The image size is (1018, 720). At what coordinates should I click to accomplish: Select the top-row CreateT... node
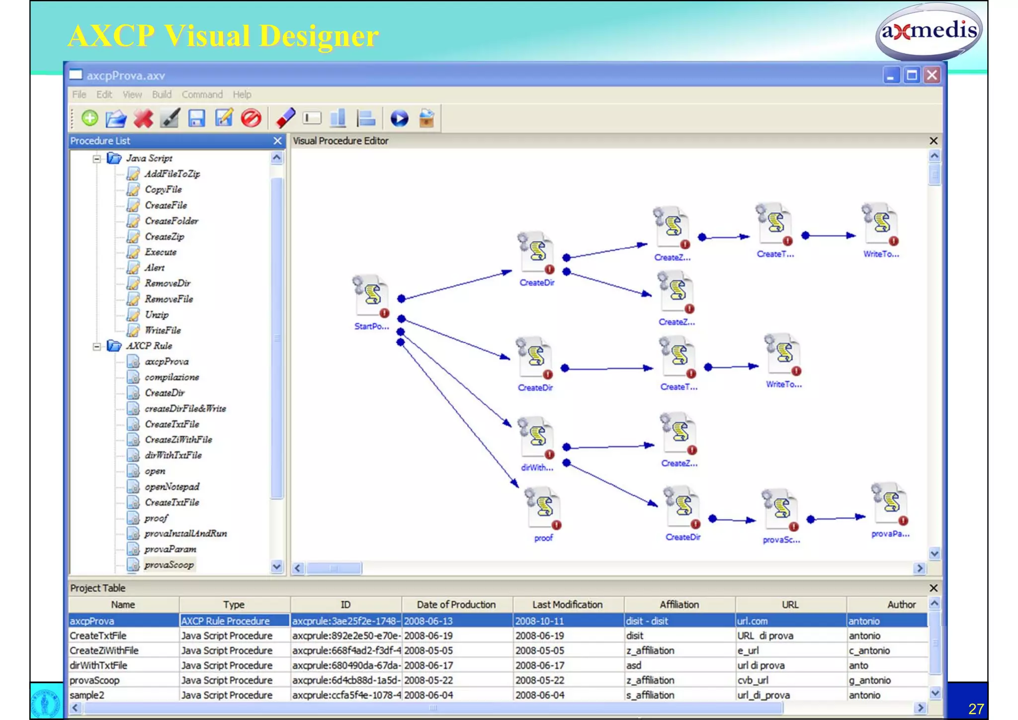(x=775, y=230)
